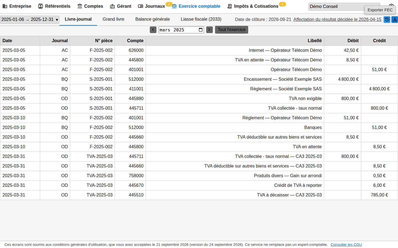Click the 42,50 € debit amount
398x248 pixels.
coord(351,50)
